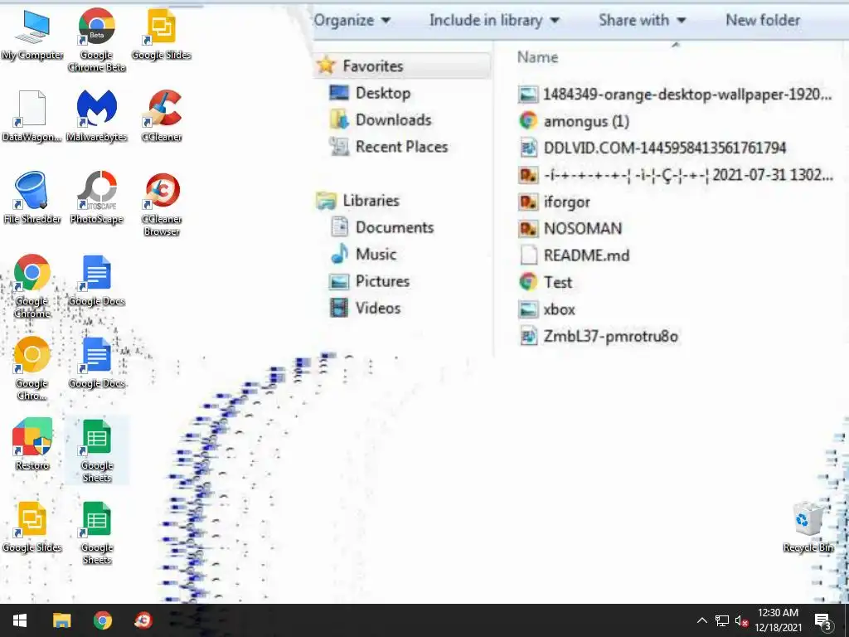Open the Windows Start menu
The width and height of the screenshot is (849, 637).
pos(20,620)
